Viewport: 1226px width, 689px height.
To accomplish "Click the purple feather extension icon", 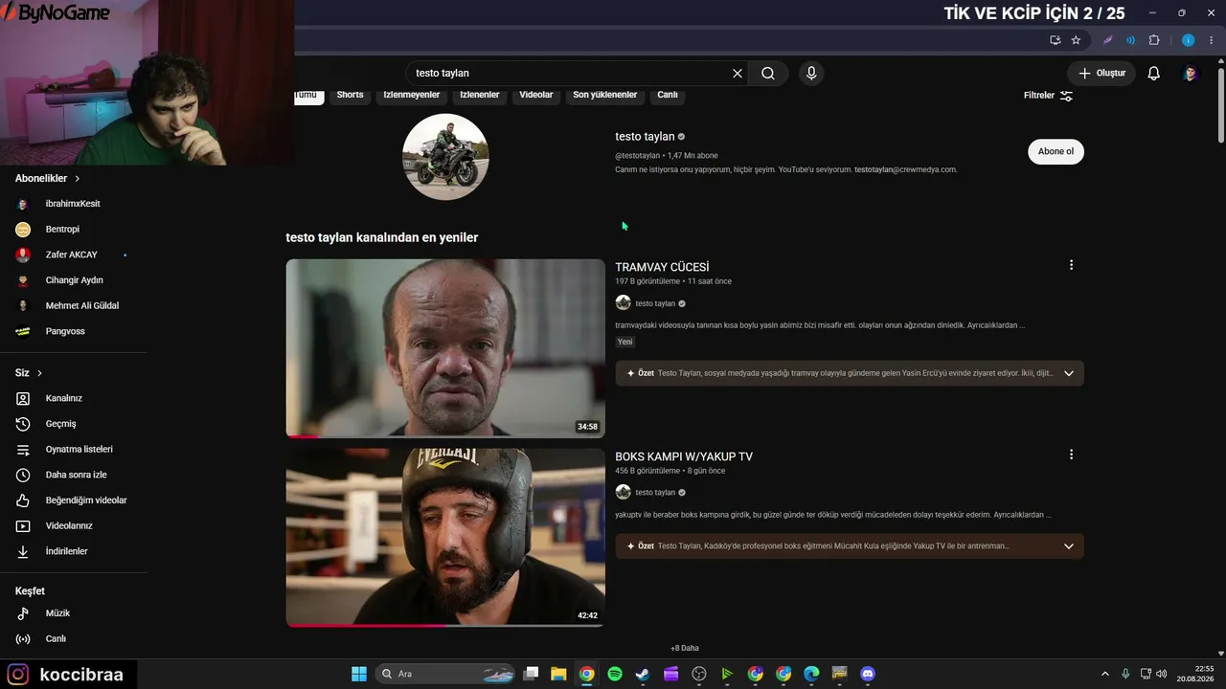I will pos(1108,40).
